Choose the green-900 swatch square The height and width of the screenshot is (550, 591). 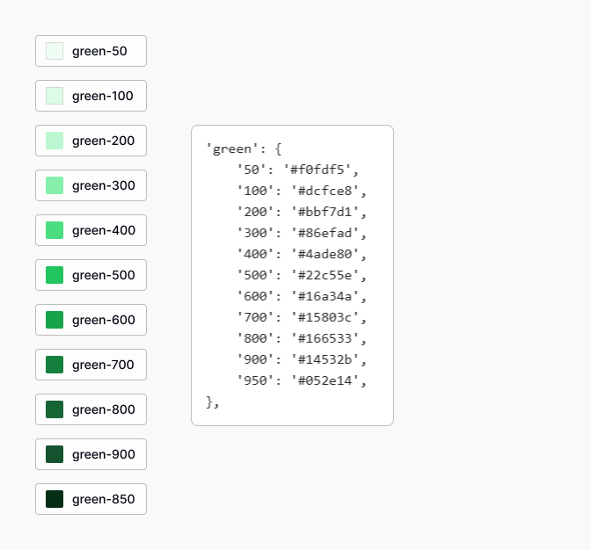(x=55, y=454)
